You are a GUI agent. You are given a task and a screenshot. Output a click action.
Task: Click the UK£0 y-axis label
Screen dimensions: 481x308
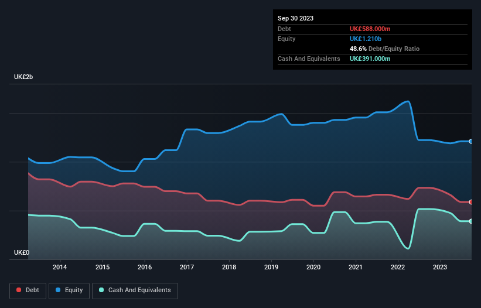coord(22,252)
